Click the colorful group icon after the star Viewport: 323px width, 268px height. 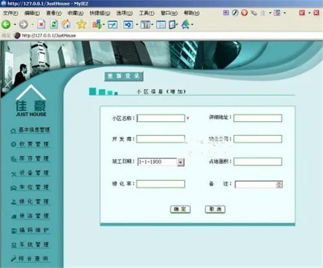97,25
